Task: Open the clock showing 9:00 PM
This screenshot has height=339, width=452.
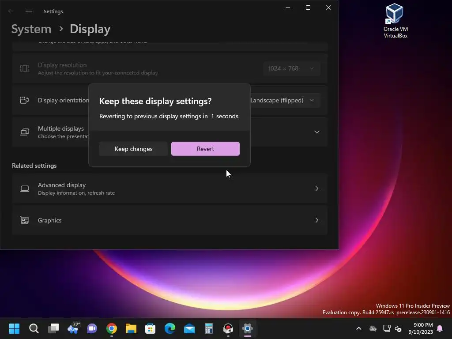Action: pyautogui.click(x=421, y=328)
